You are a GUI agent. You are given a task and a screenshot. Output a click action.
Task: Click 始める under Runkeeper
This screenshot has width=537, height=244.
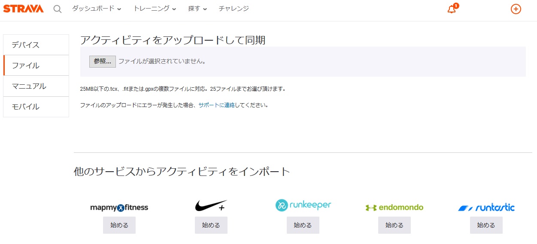pyautogui.click(x=303, y=225)
